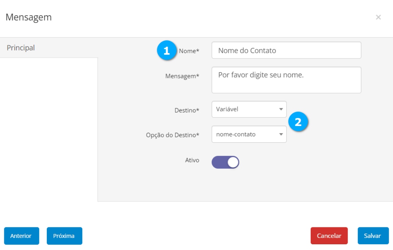This screenshot has width=393, height=250.
Task: Close the Mensagem dialog with the X
Action: [378, 17]
